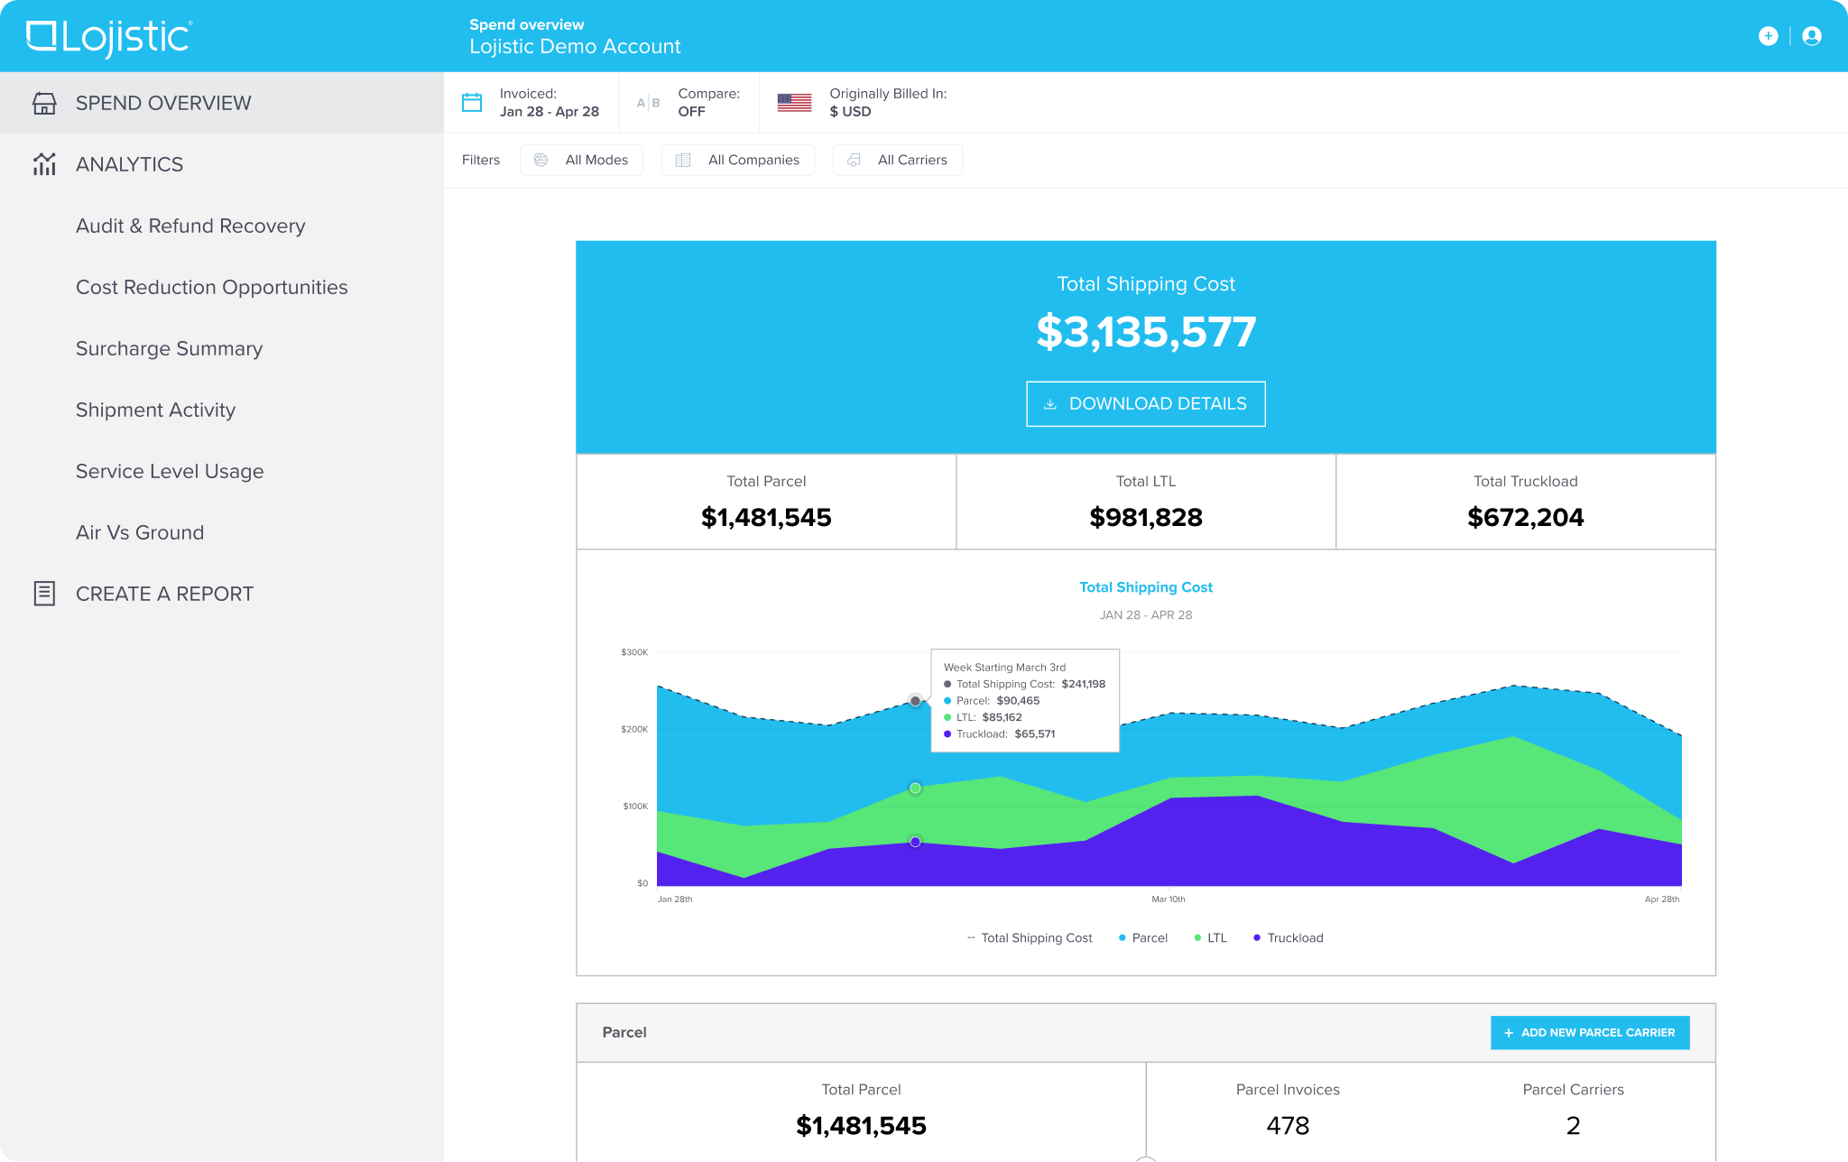Click the calendar icon beside Invoiced

(x=472, y=102)
